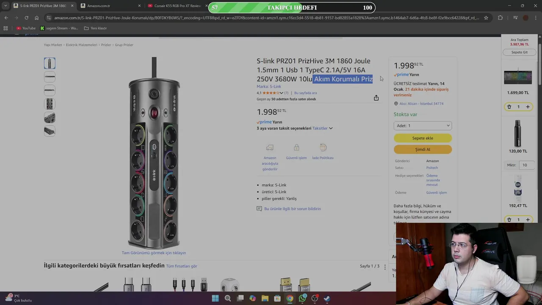This screenshot has width=542, height=305.
Task: Increase quantity of the 1.699,00 TL item
Action: (528, 107)
